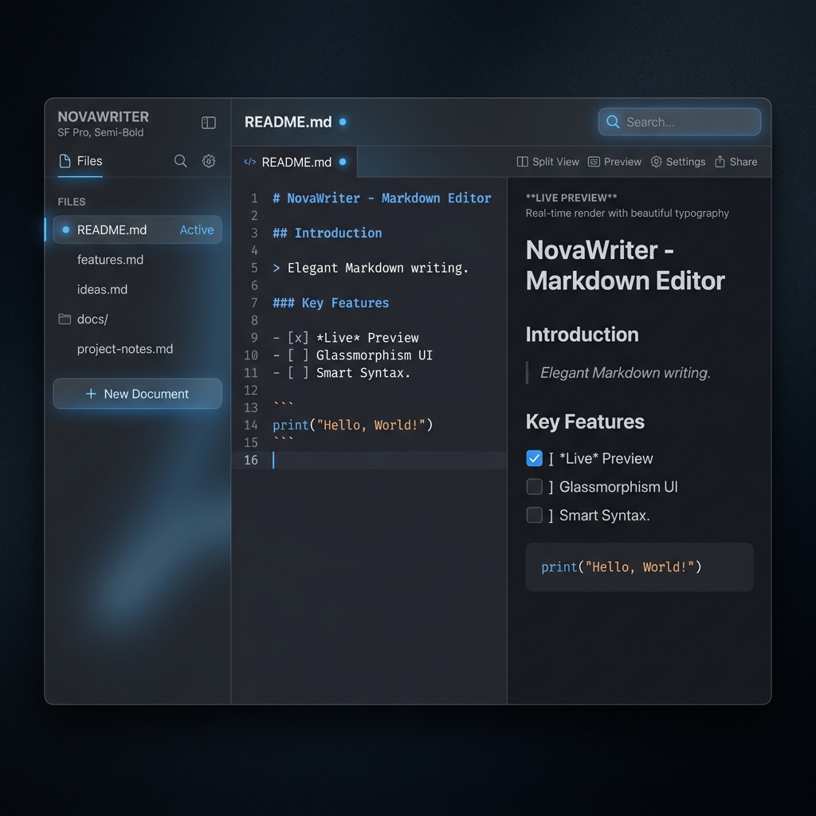Click the Preview icon in toolbar
816x816 pixels.
pyautogui.click(x=594, y=162)
